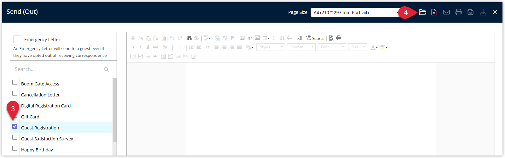Open the spell check dropdown
Image resolution: width=505 pixels, height=158 pixels.
coord(207,38)
